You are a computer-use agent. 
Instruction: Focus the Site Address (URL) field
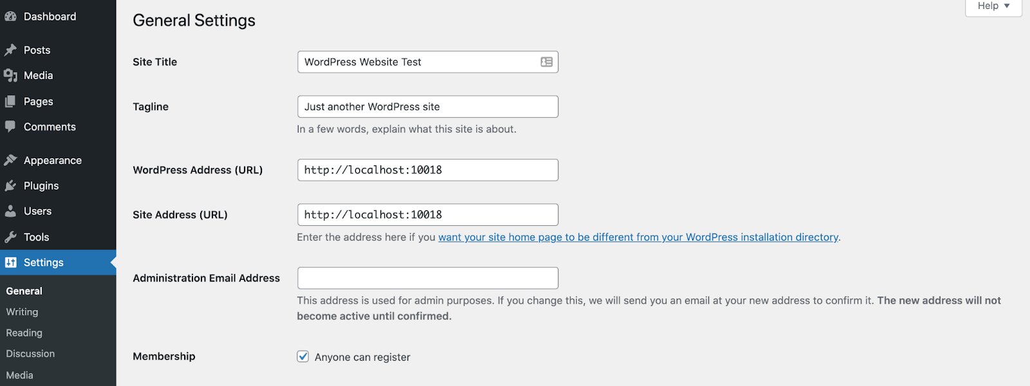click(427, 215)
